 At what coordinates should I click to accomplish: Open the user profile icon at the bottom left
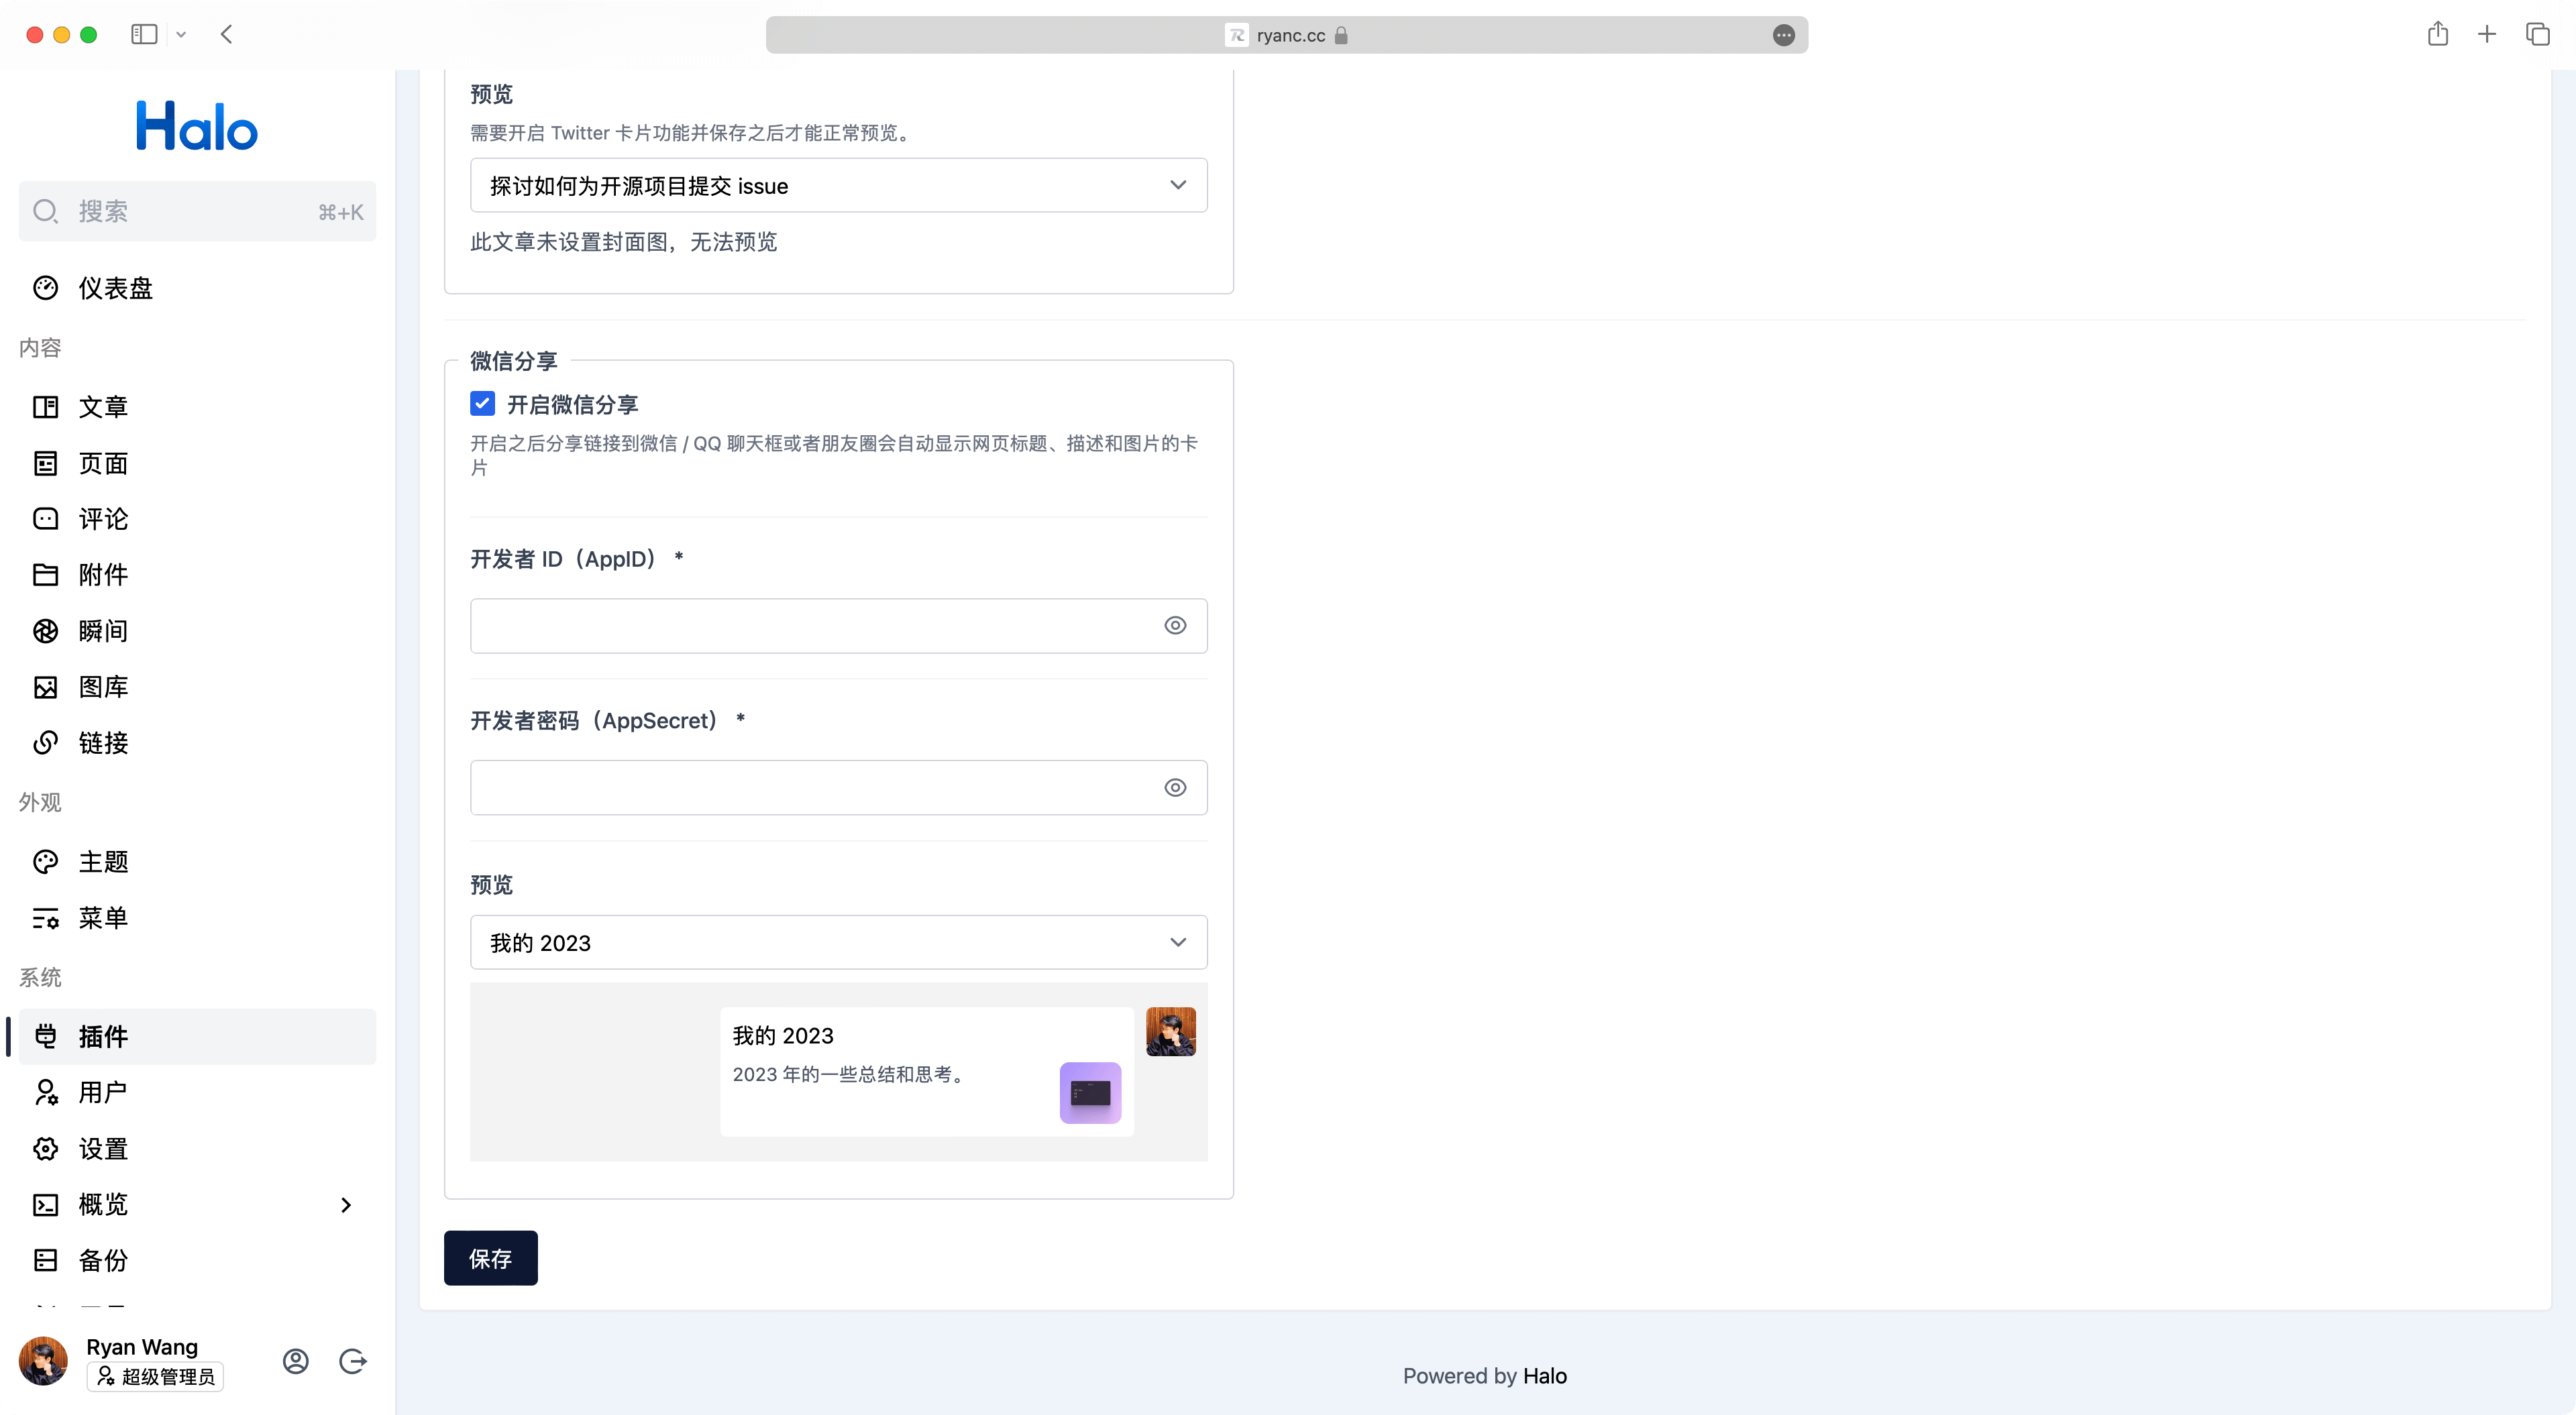(x=296, y=1361)
